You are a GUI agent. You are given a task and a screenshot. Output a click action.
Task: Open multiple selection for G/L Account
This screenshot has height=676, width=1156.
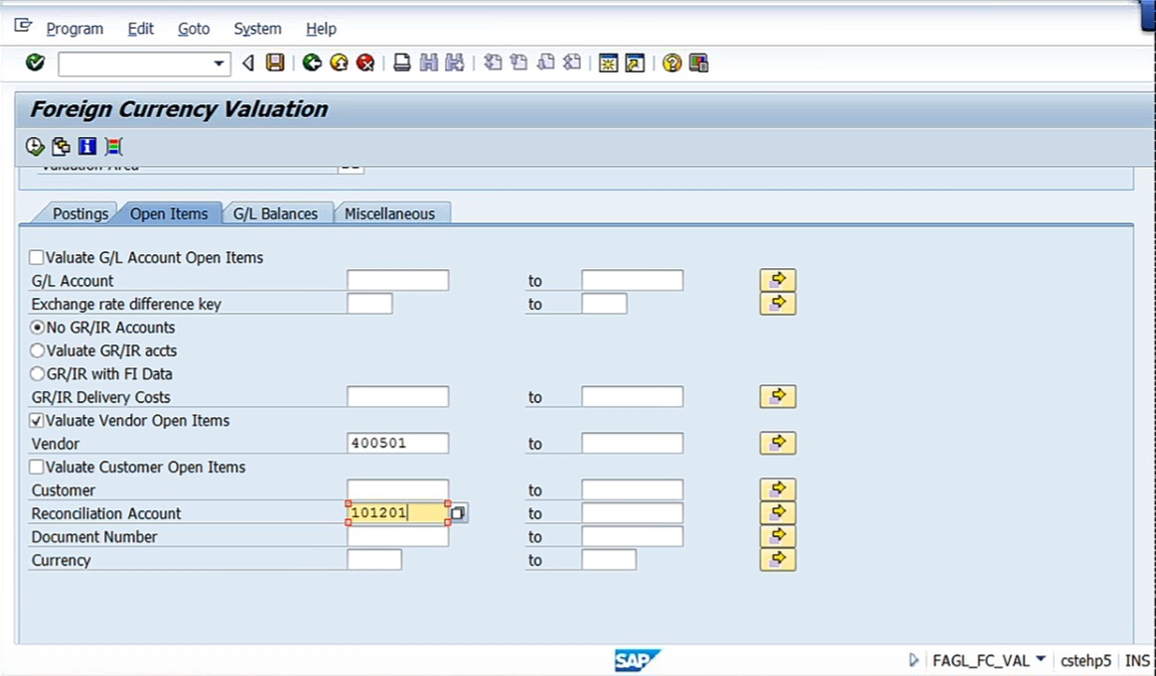click(778, 280)
